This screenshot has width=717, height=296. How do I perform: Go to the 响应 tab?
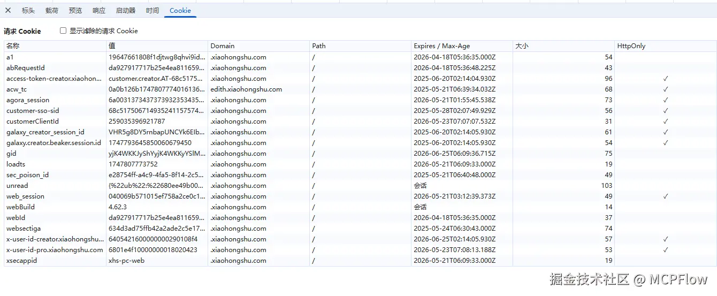point(99,11)
